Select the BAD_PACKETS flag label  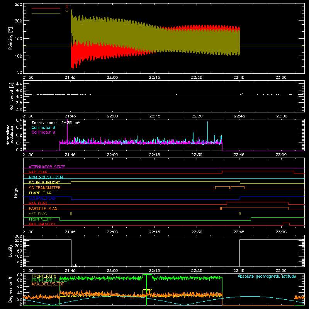tap(42, 224)
